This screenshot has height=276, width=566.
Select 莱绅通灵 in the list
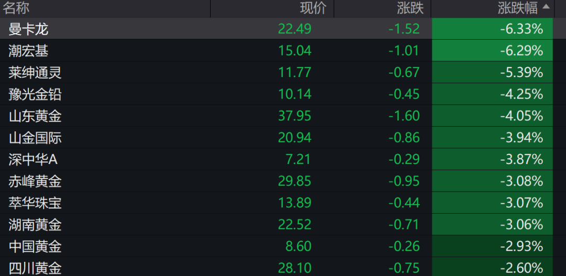[x=35, y=72]
